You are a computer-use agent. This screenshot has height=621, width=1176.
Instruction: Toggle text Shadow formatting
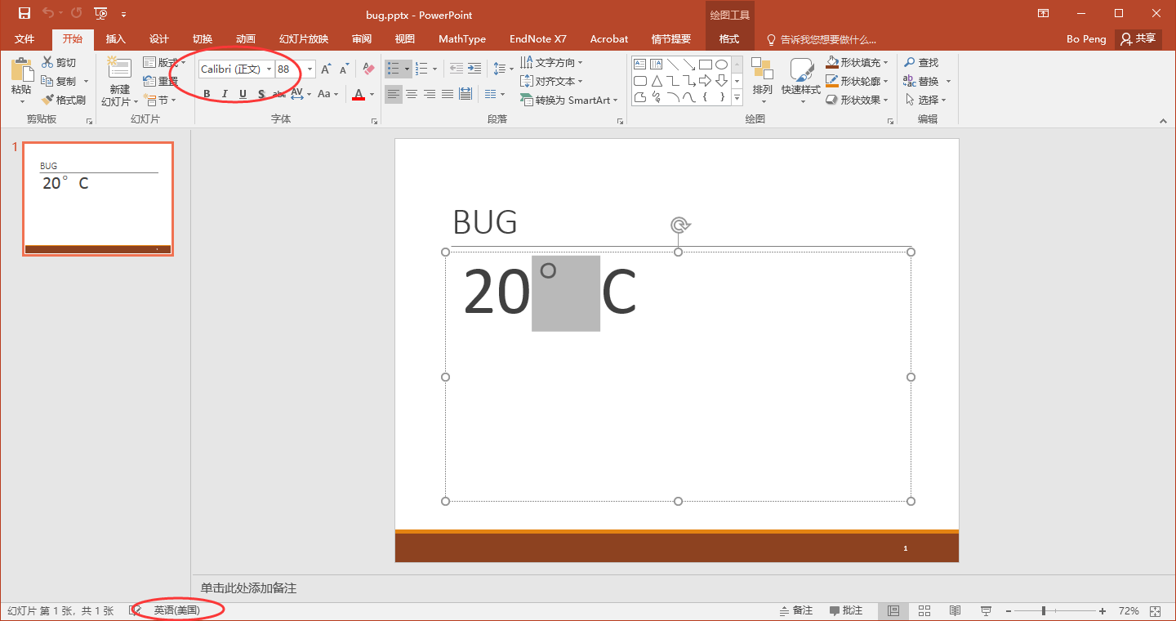click(x=261, y=94)
